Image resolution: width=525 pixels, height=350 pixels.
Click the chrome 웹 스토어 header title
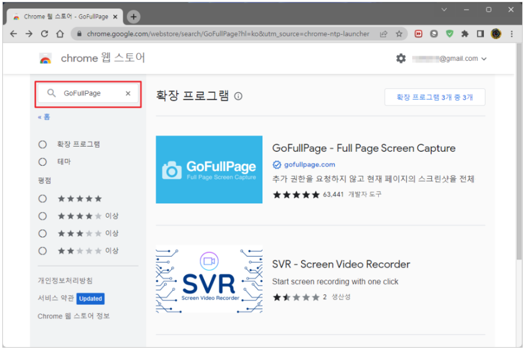coord(103,58)
